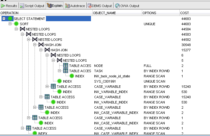Open the Script Output tab
Image resolution: width=210 pixels, height=136 pixels.
(32, 6)
